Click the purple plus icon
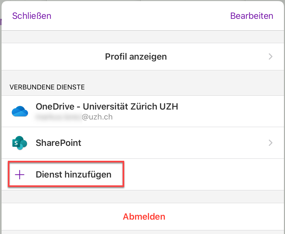 point(20,174)
